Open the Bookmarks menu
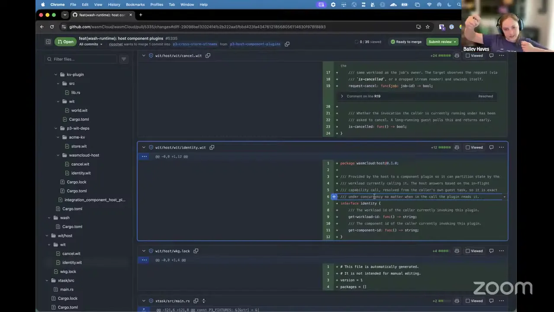Viewport: 554px width, 312px height. point(135,4)
